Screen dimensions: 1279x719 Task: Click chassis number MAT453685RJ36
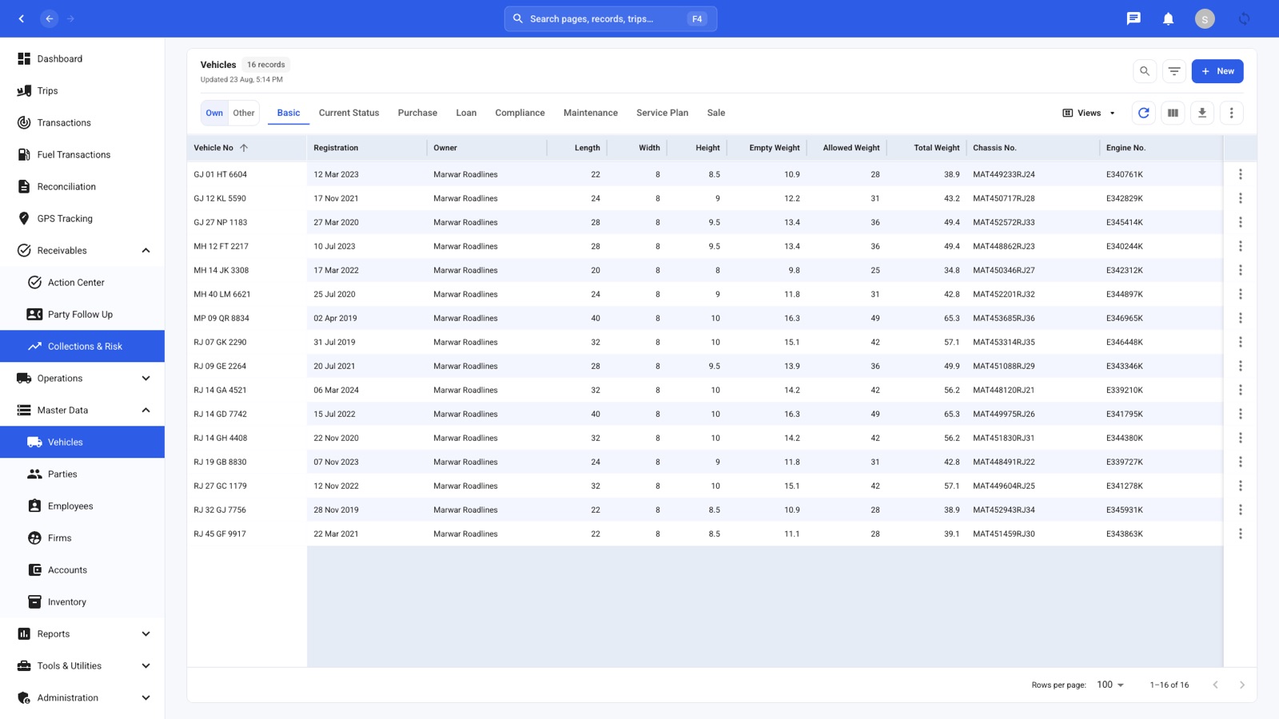point(1003,318)
